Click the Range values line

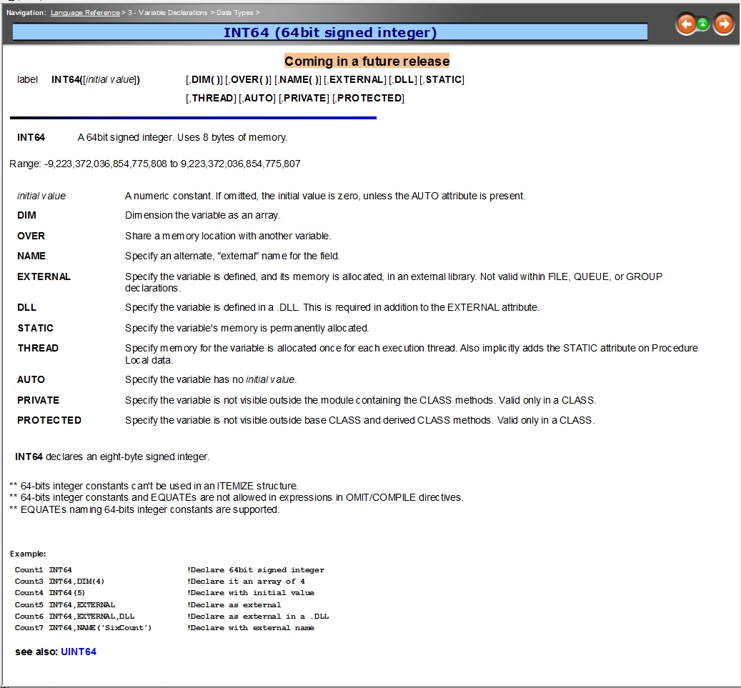pos(155,164)
